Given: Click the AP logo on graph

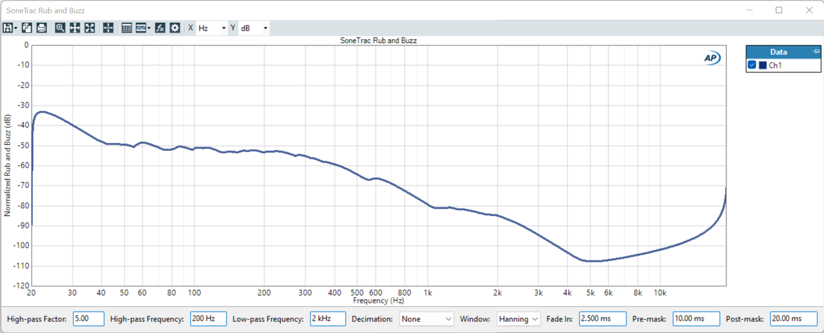Looking at the screenshot, I should [x=712, y=58].
